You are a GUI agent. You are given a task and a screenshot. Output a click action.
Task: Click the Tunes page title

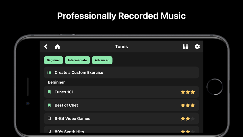click(121, 46)
